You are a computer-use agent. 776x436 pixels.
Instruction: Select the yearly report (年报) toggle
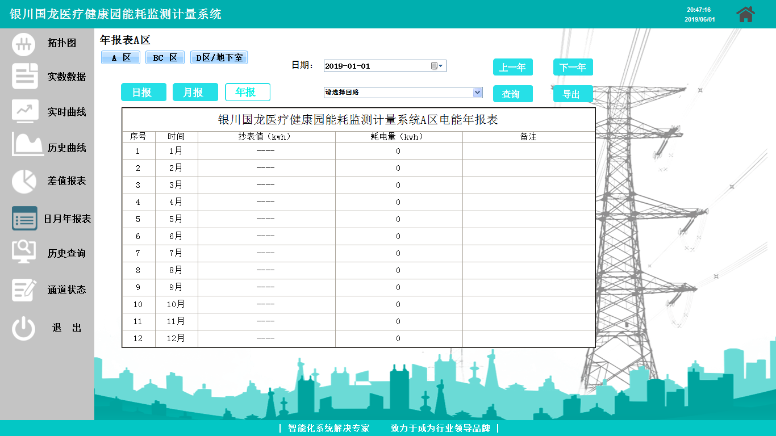(247, 92)
